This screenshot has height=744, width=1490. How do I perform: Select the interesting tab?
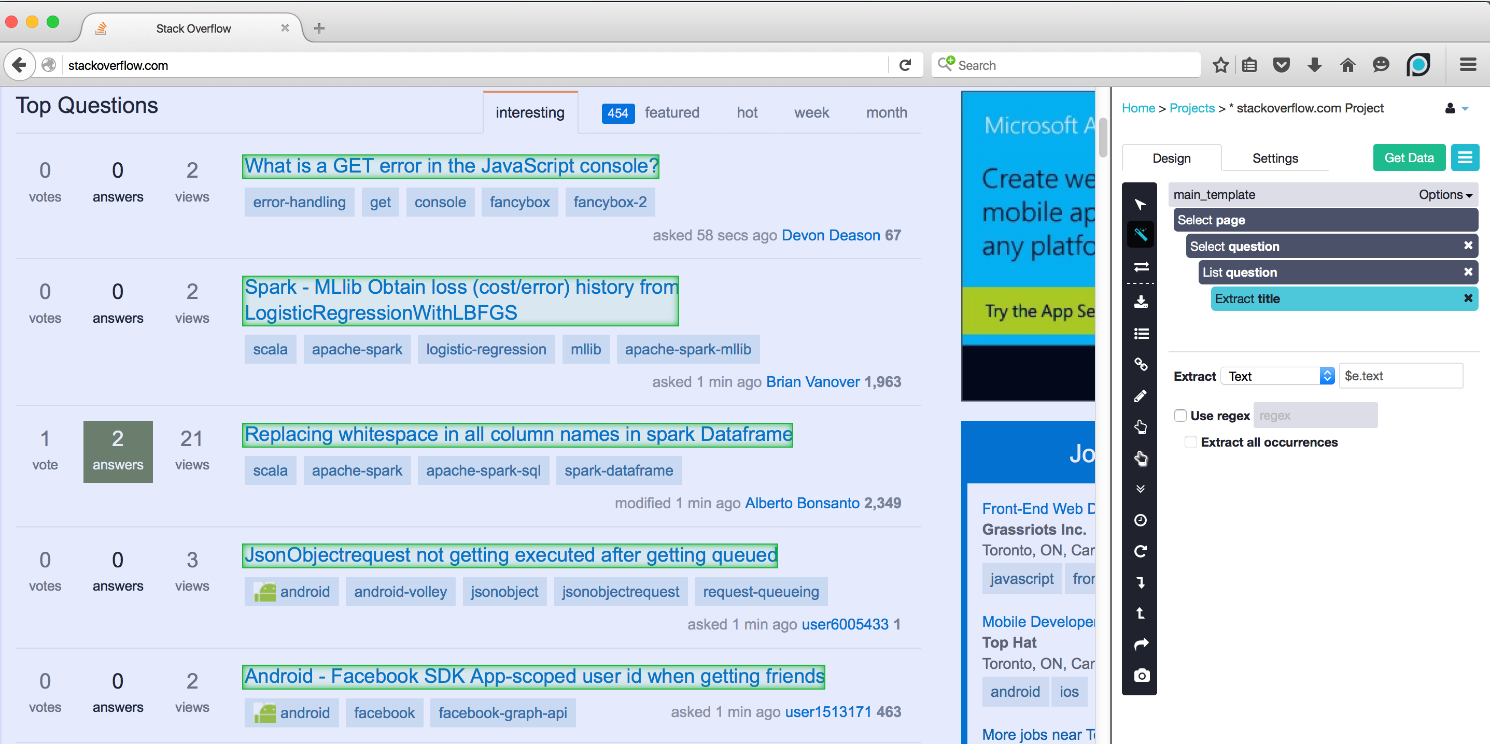[x=530, y=111]
